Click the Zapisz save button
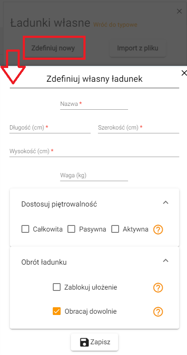This screenshot has width=187, height=355. tap(95, 342)
